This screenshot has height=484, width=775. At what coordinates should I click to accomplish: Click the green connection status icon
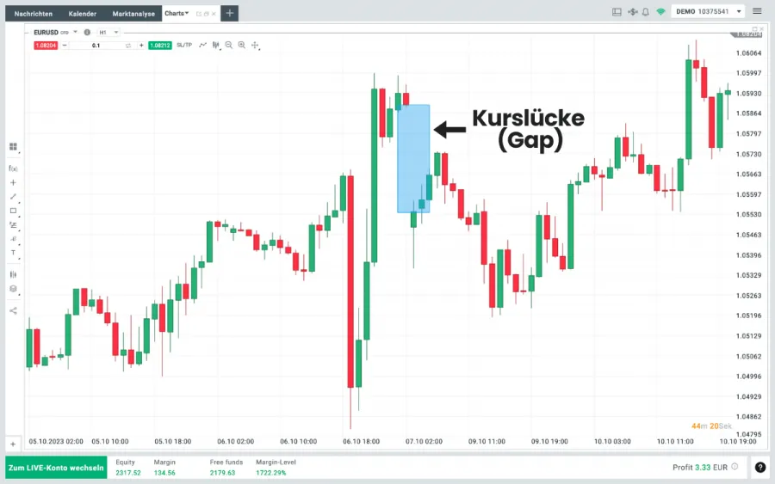(x=660, y=12)
